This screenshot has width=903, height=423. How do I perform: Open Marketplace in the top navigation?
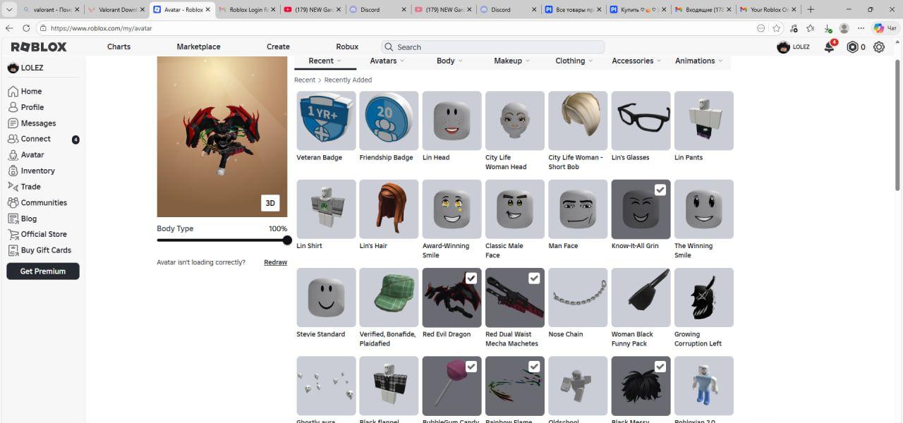pos(198,47)
